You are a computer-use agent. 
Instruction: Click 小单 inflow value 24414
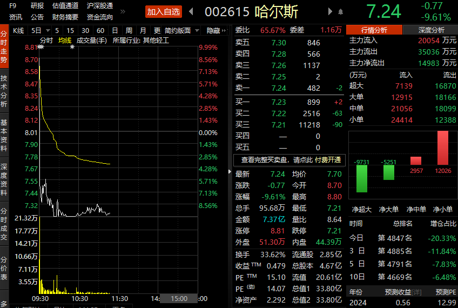click(402, 120)
